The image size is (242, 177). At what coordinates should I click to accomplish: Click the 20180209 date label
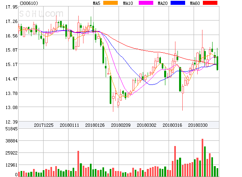(121, 125)
